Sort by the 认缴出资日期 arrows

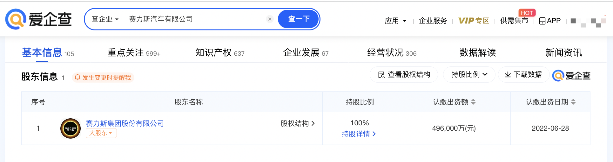573,102
